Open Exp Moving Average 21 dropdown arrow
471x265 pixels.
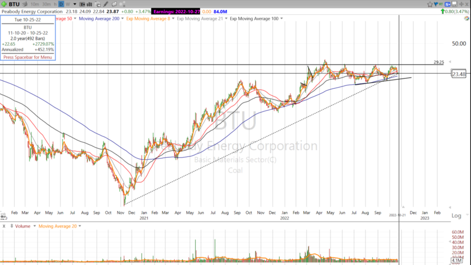(x=226, y=18)
